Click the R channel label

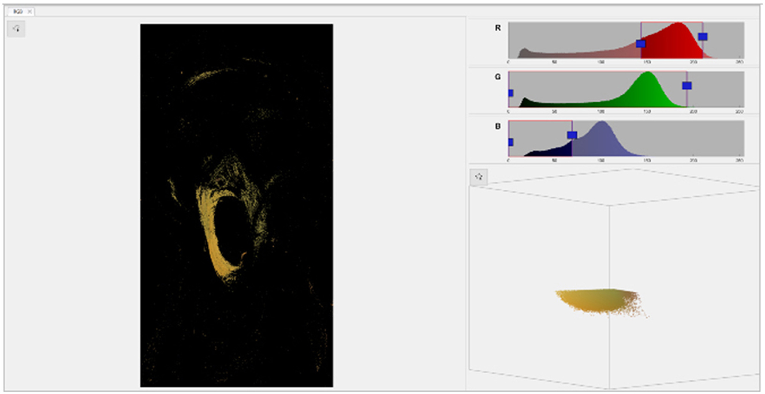point(498,27)
